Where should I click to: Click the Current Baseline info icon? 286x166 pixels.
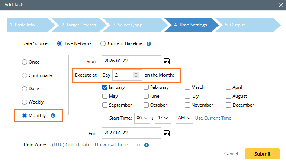148,43
